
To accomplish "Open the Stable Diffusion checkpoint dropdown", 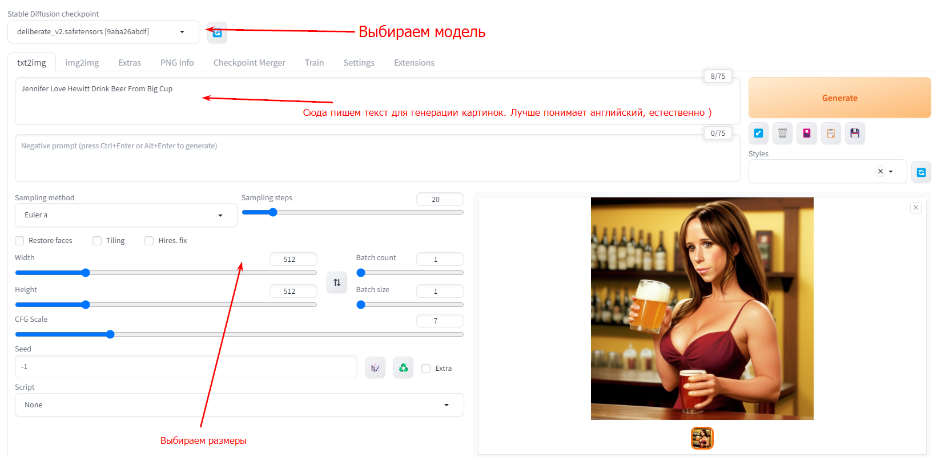I will pyautogui.click(x=103, y=32).
